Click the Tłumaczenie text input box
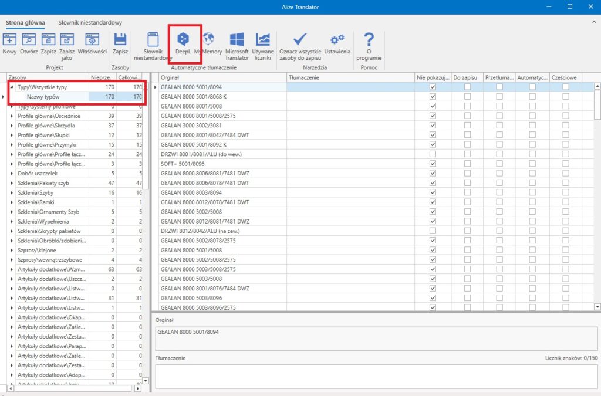The height and width of the screenshot is (396, 601). pos(376,376)
